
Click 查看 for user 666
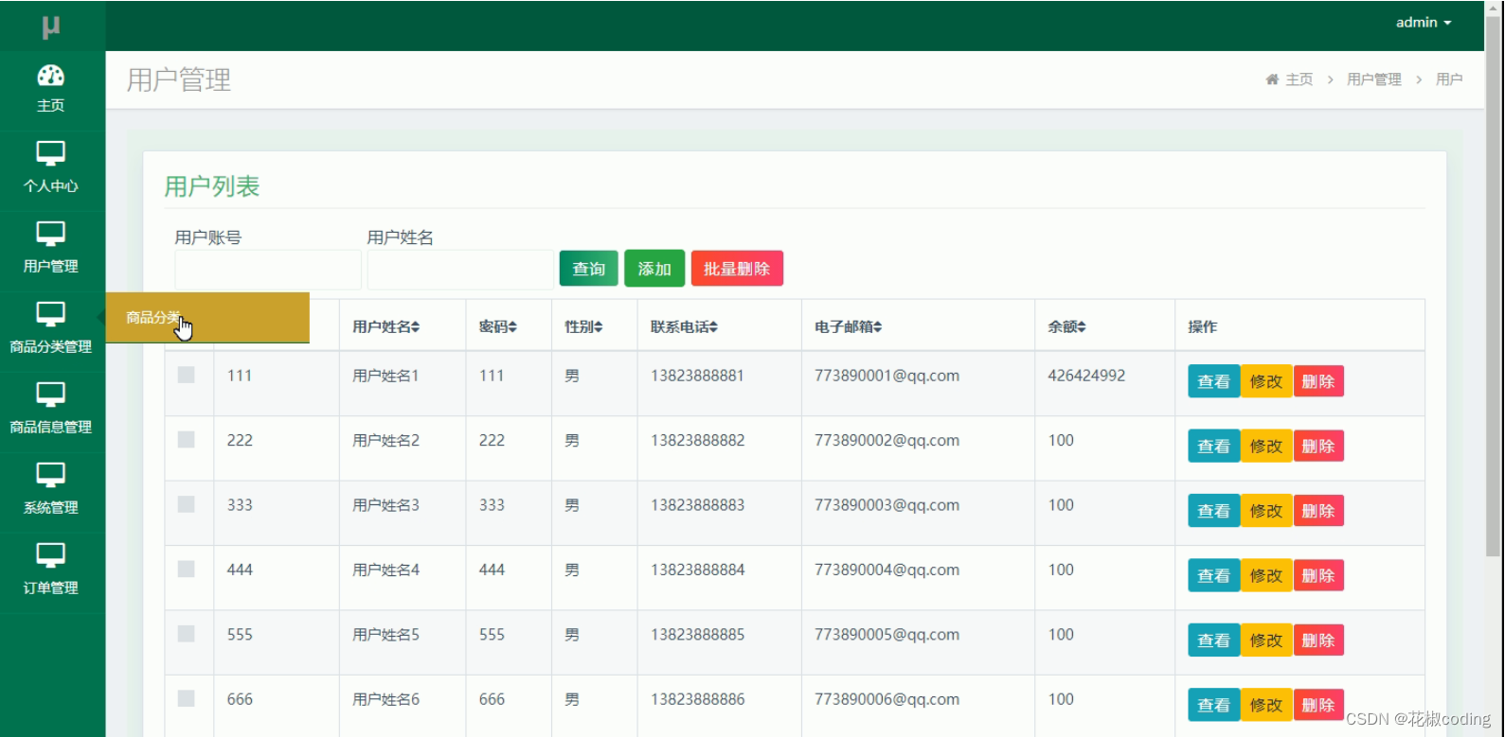coord(1214,705)
